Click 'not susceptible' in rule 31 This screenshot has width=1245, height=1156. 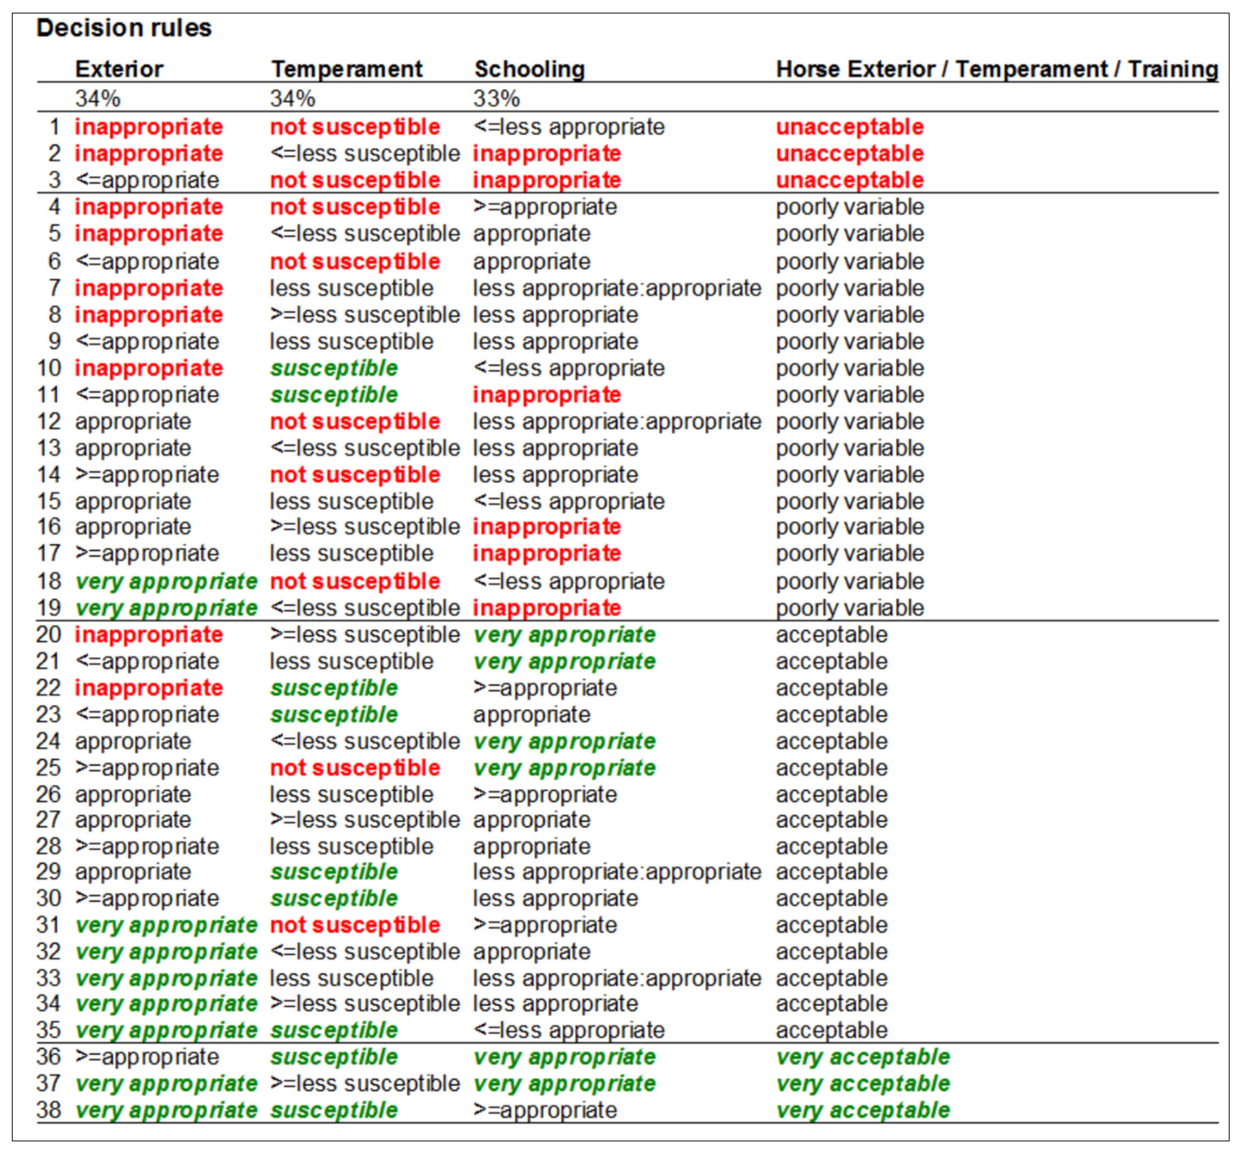(x=355, y=925)
